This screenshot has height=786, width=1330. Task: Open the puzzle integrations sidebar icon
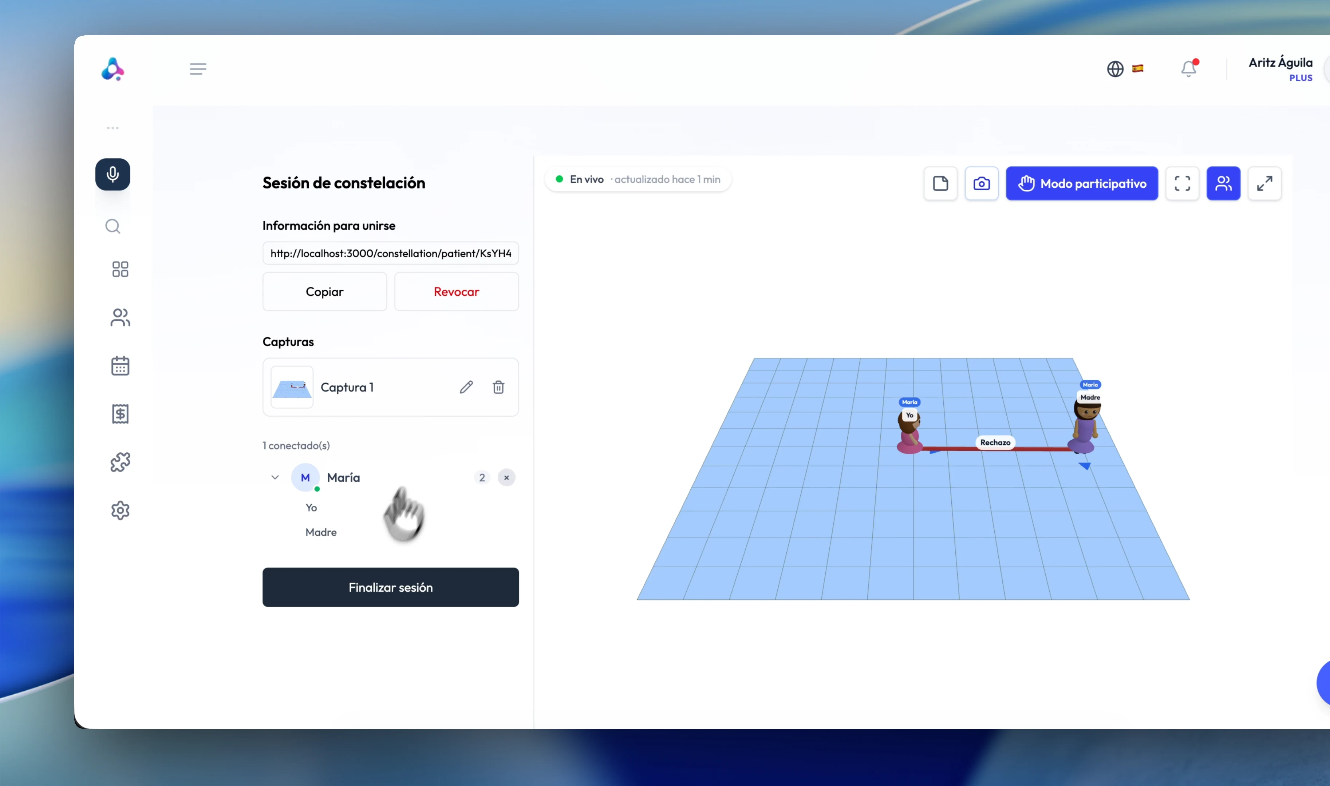120,462
